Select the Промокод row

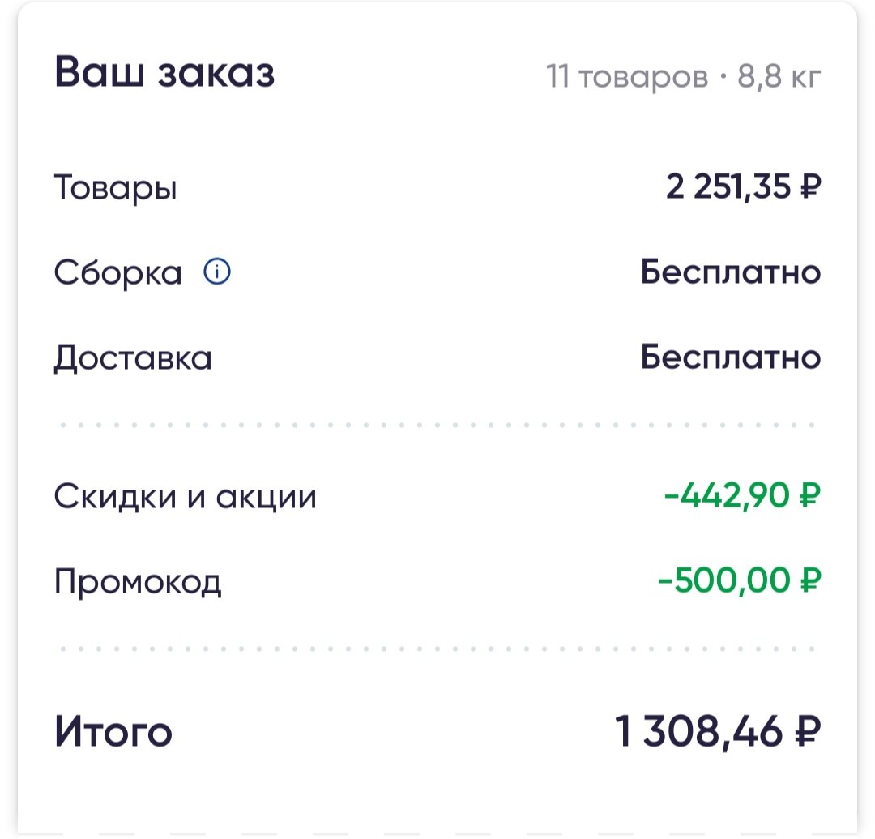click(x=138, y=580)
